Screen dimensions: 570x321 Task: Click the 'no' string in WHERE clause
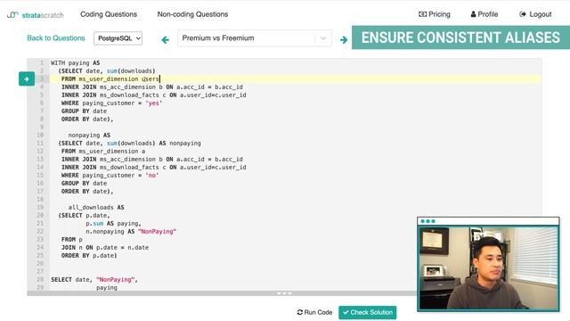152,175
